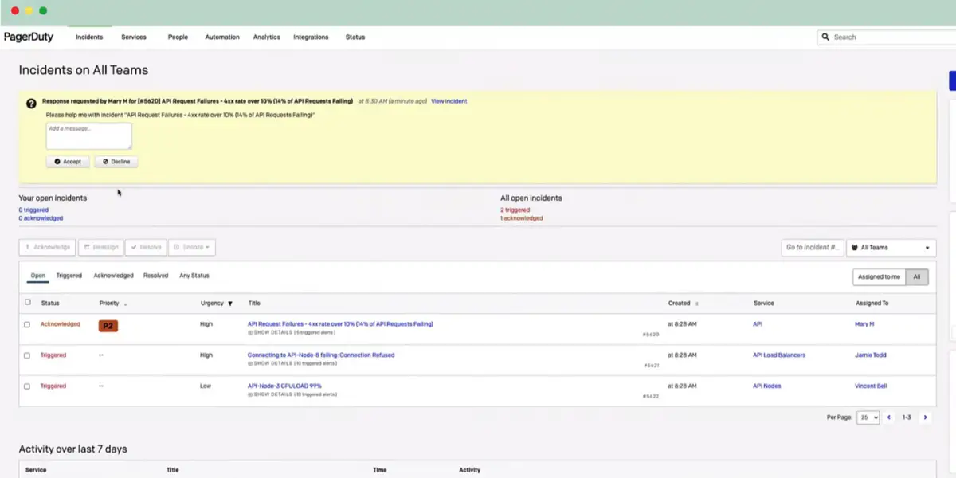Select all incidents with the header checkbox
Screen dimensions: 956x478
(x=28, y=303)
